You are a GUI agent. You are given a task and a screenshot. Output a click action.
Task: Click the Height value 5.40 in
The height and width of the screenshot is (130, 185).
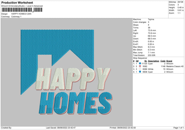click(180, 7)
